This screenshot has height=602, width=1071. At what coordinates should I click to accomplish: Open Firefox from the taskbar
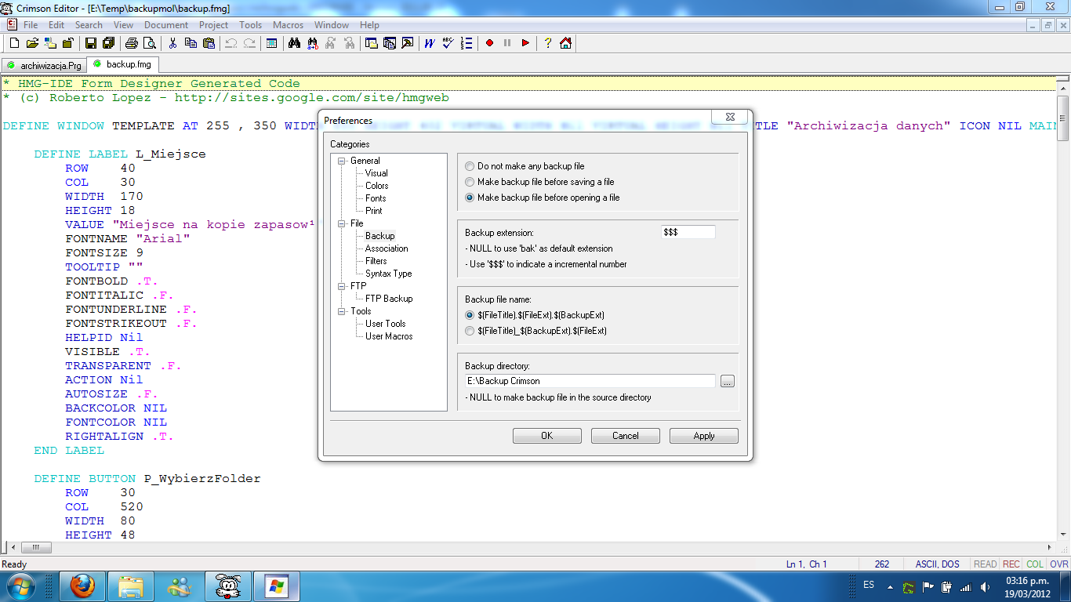pyautogui.click(x=83, y=586)
